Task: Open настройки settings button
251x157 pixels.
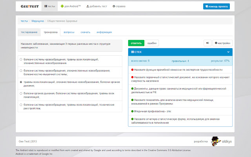Action: click(222, 43)
